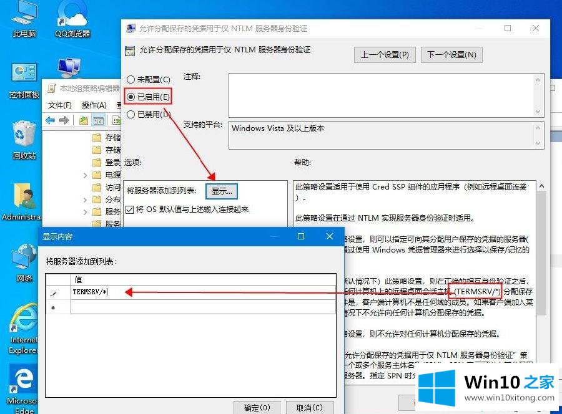Image resolution: width=562 pixels, height=414 pixels.
Task: Open 操作(A) menu in Group Policy Editor
Action: coord(94,105)
